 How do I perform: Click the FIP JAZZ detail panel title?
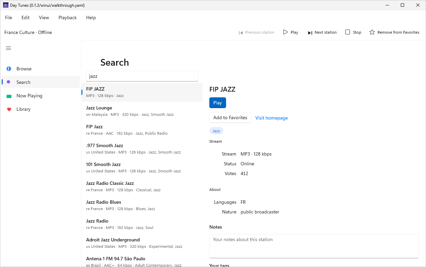[222, 89]
